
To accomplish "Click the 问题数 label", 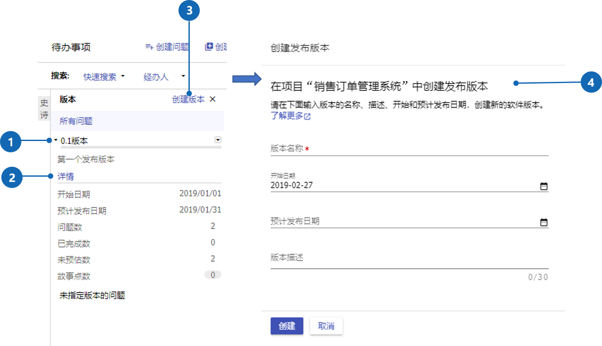I will click(x=70, y=227).
